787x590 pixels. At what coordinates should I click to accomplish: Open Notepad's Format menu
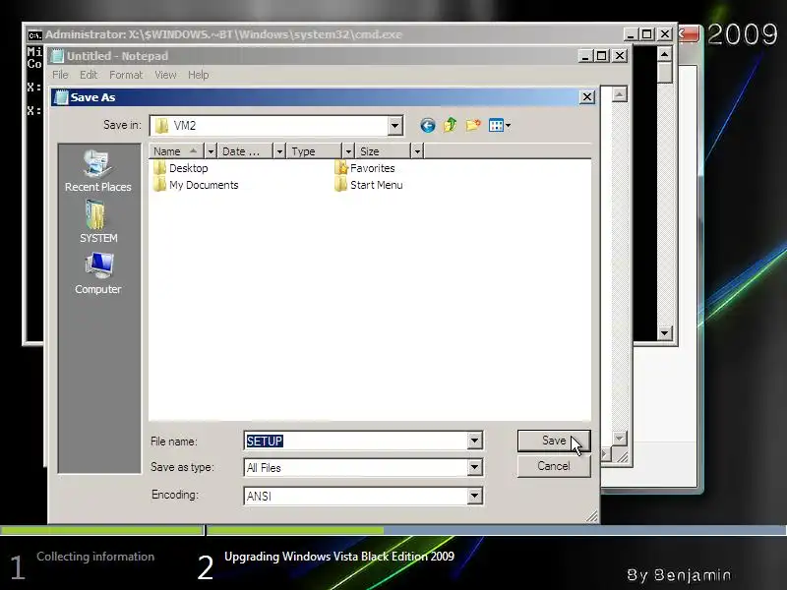tap(126, 75)
